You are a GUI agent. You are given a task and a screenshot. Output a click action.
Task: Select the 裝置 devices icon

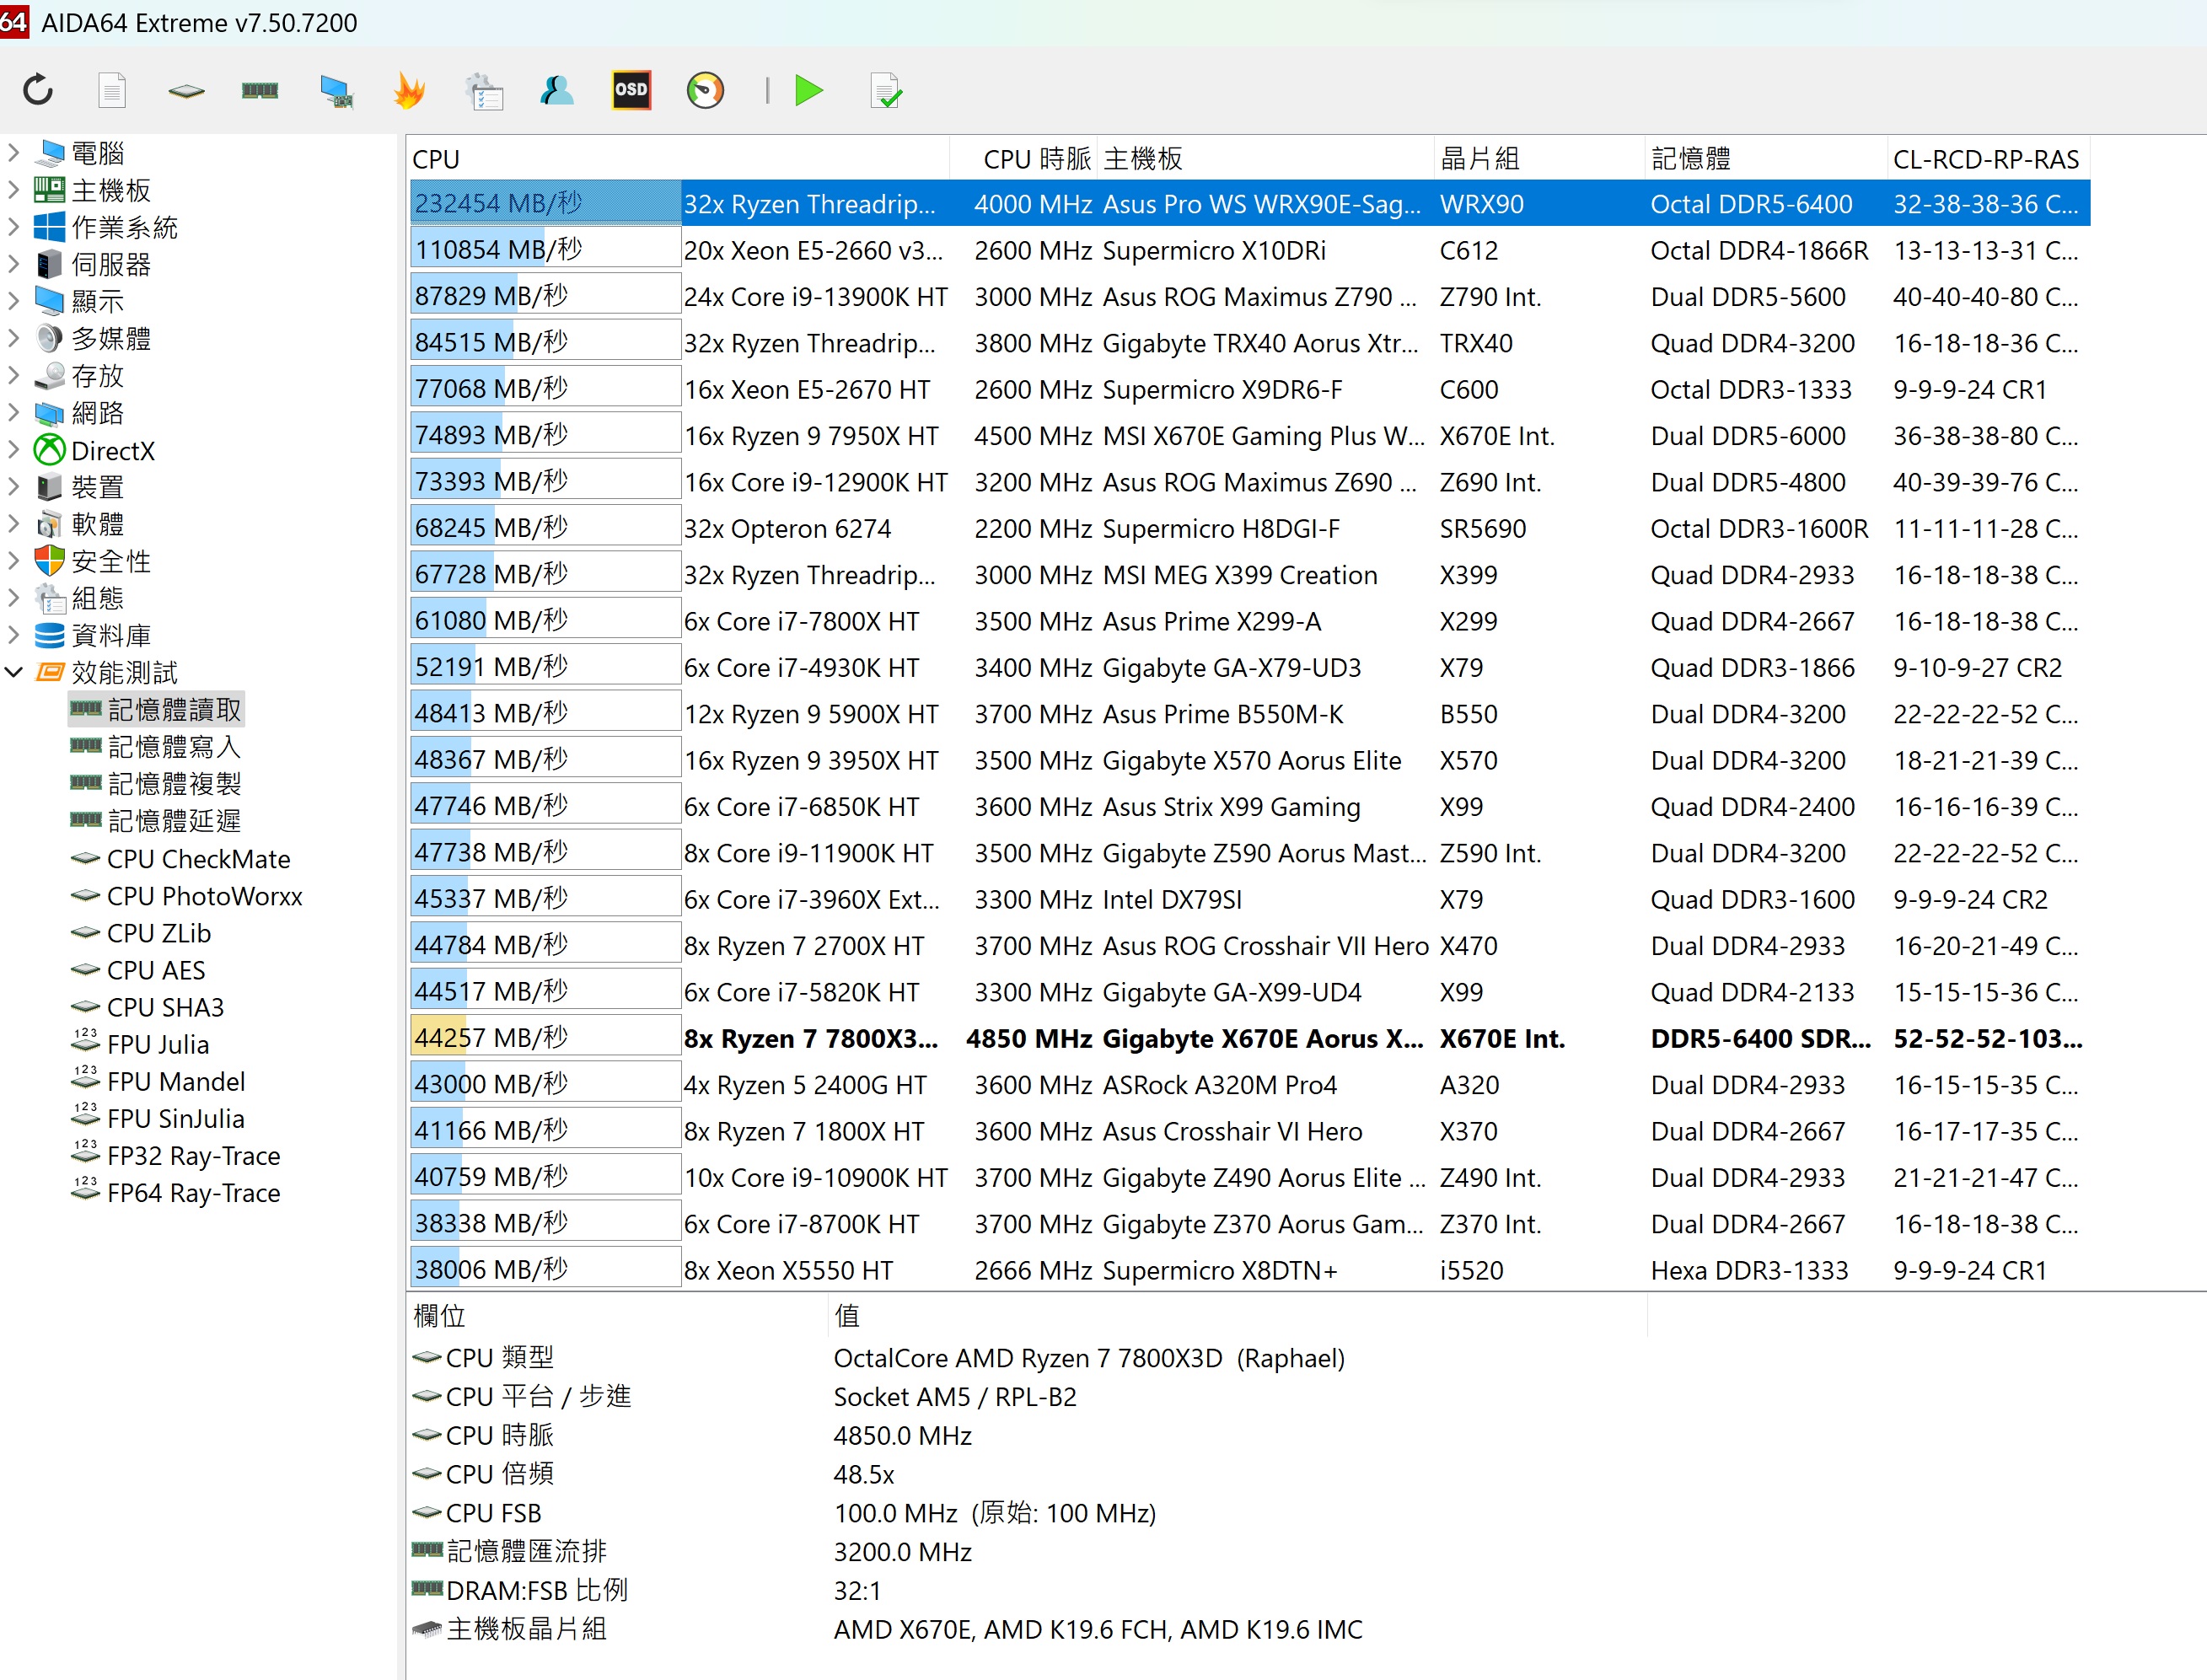49,487
